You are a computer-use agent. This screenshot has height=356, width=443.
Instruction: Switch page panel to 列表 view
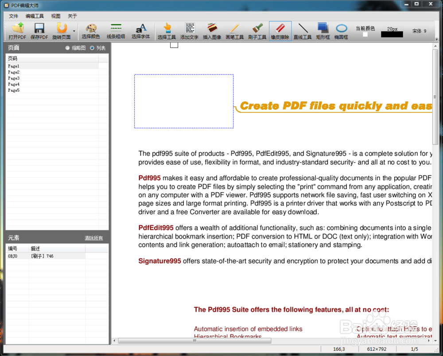coord(98,48)
